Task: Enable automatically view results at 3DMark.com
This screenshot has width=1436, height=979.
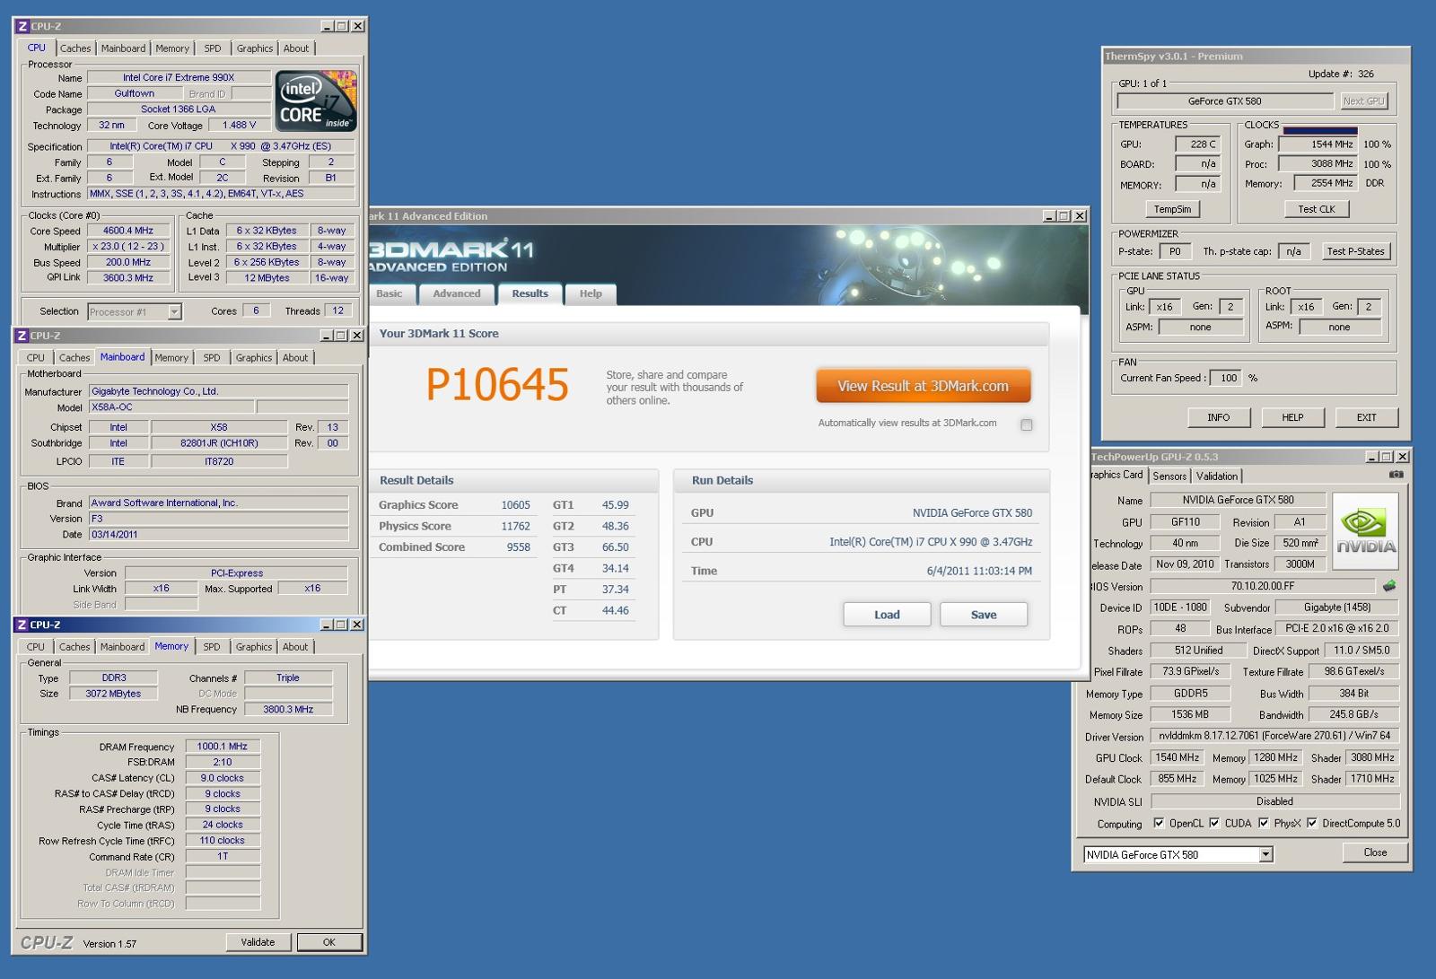Action: coord(1026,424)
